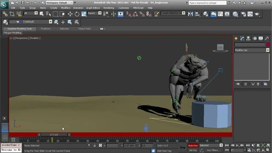Screen dimensions: 272x153
Task: Click the Play Animation button
Action: pos(237,145)
